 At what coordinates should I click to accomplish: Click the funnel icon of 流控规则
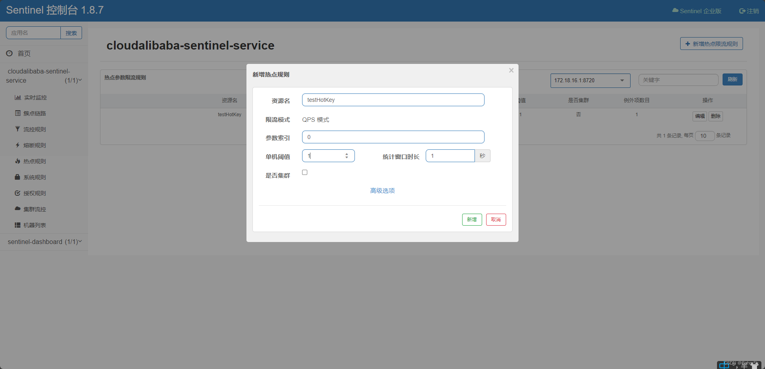(x=18, y=129)
